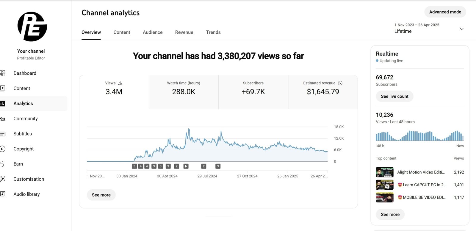Open Community via its people icon
Image resolution: width=476 pixels, height=231 pixels.
pyautogui.click(x=3, y=118)
